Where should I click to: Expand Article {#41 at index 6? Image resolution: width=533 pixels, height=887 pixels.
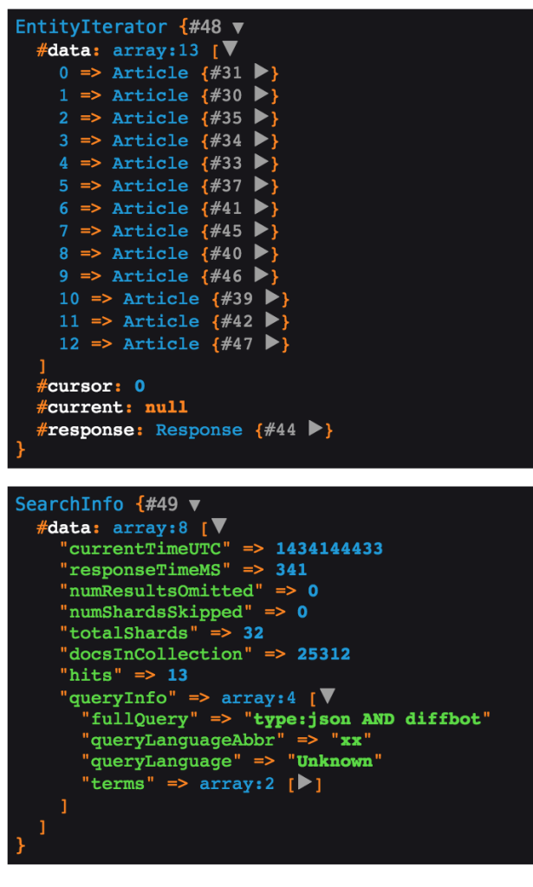pyautogui.click(x=261, y=207)
